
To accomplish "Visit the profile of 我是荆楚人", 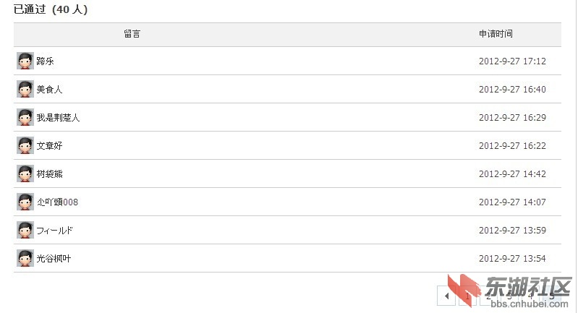I will point(59,118).
